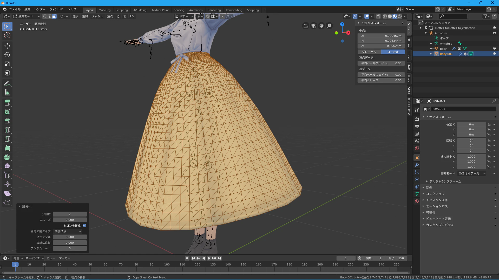Select the Inset Faces tool
The width and height of the screenshot is (499, 280).
pyautogui.click(x=7, y=112)
